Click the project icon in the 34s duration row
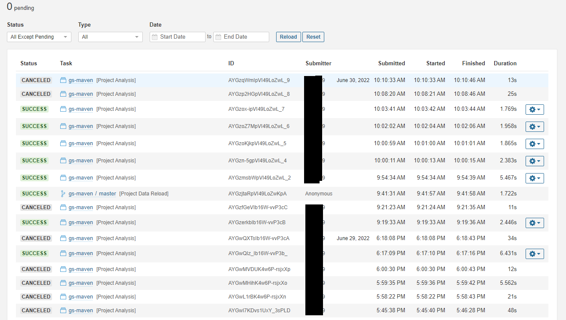Image resolution: width=566 pixels, height=320 pixels. coord(63,238)
